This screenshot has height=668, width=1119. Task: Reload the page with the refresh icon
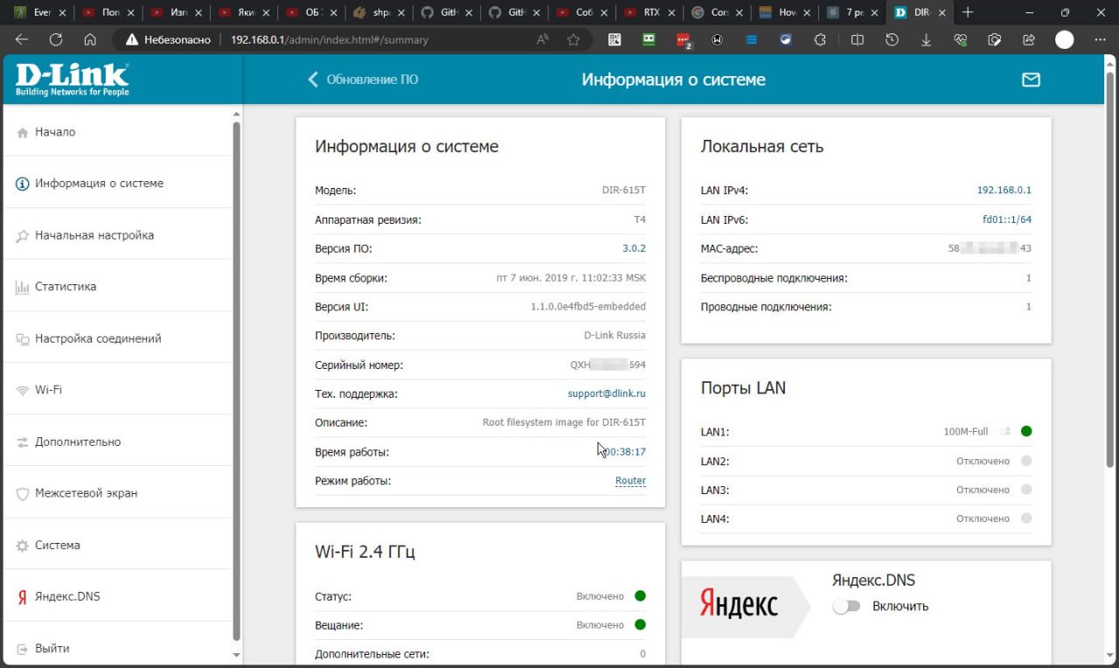click(56, 39)
